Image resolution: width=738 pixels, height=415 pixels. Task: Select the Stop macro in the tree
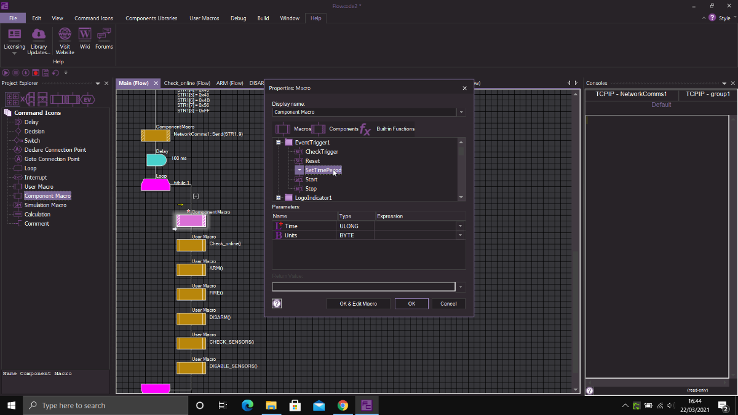[x=311, y=189]
